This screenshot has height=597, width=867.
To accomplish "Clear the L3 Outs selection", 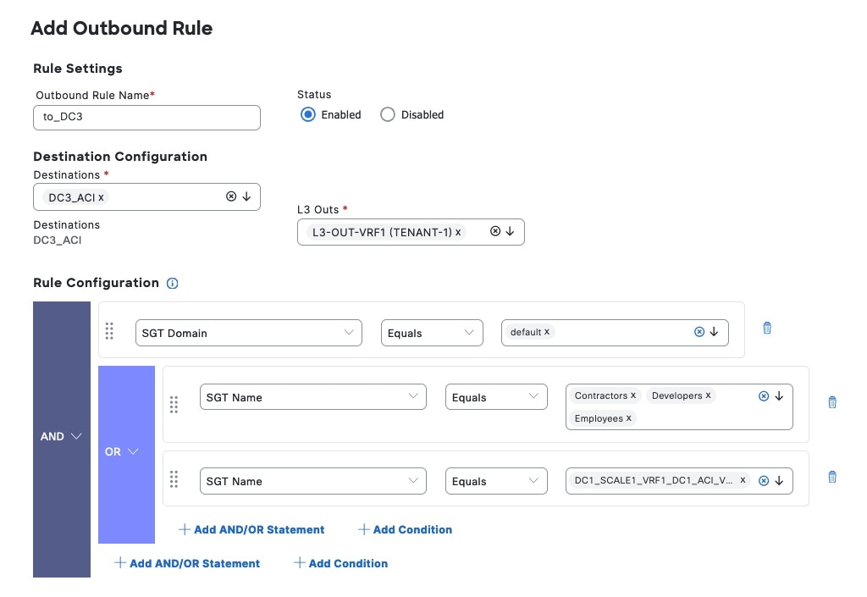I will pyautogui.click(x=495, y=231).
